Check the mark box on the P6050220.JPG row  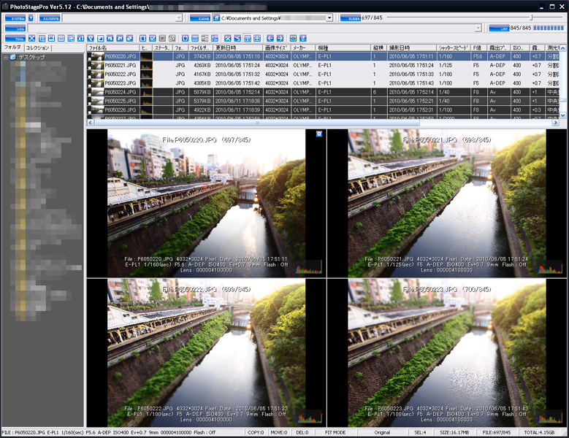pyautogui.click(x=89, y=58)
